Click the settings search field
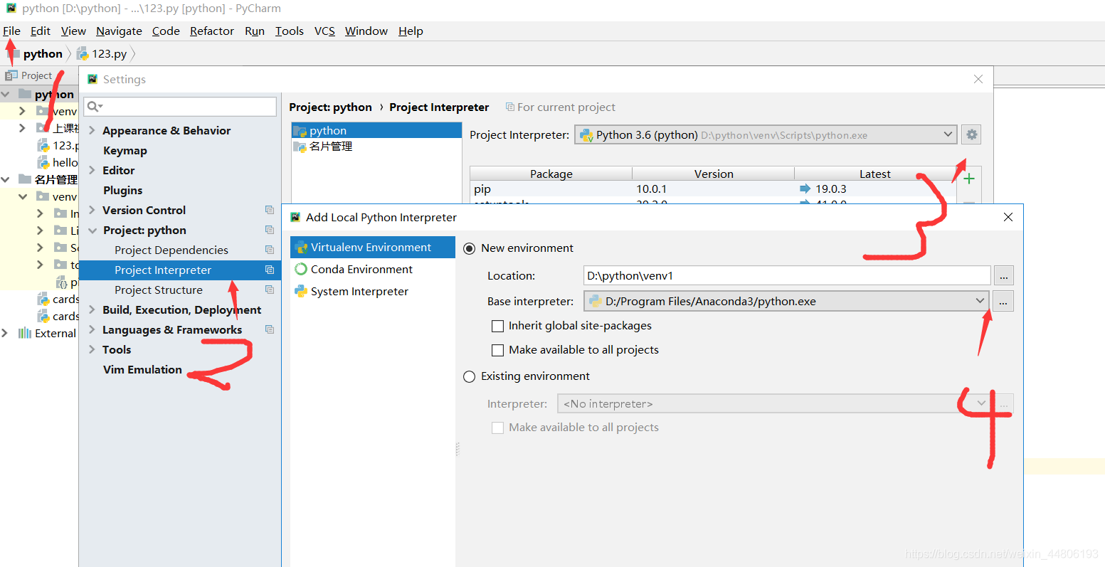 (x=180, y=107)
